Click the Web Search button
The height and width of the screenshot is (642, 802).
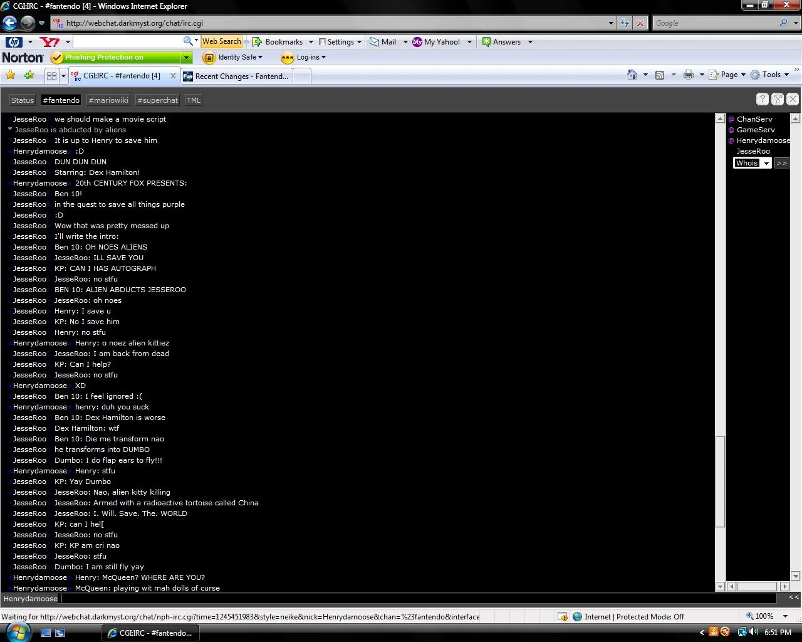click(221, 41)
